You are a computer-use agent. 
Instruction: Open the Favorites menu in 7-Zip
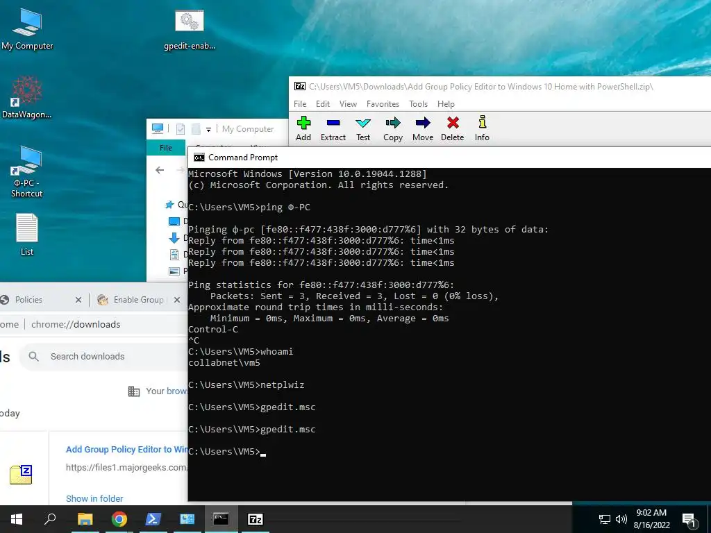[383, 104]
